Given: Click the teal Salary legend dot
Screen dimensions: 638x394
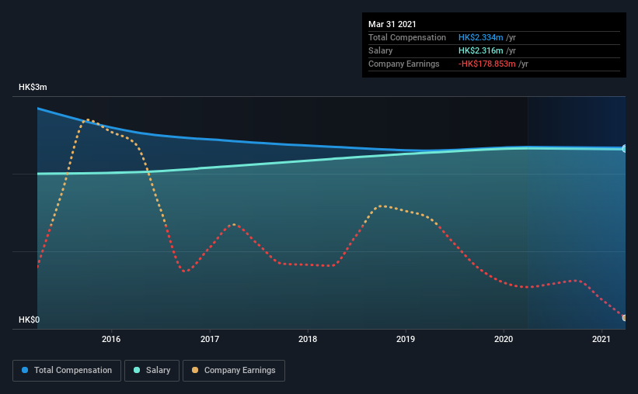Looking at the screenshot, I should point(137,370).
